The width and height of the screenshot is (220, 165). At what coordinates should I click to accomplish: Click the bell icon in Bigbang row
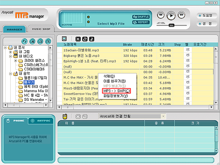(x=188, y=55)
